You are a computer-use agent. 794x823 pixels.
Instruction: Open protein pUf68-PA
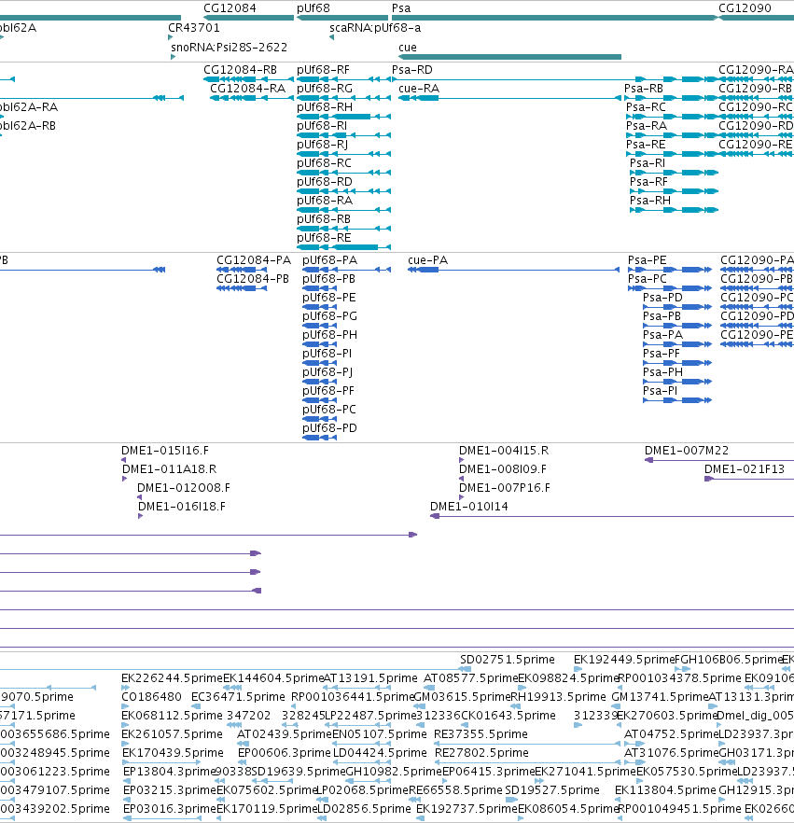coord(347,270)
